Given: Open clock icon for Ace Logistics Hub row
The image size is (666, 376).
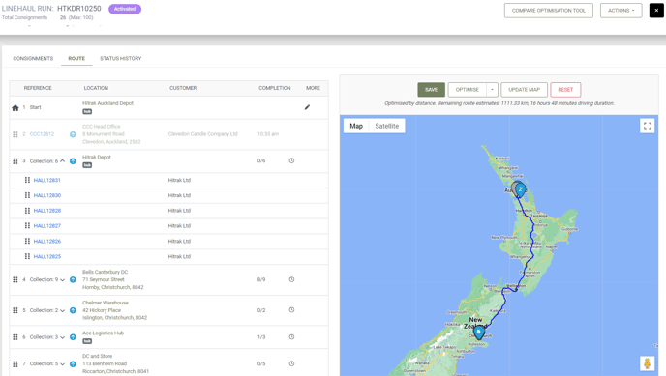Looking at the screenshot, I should click(291, 337).
